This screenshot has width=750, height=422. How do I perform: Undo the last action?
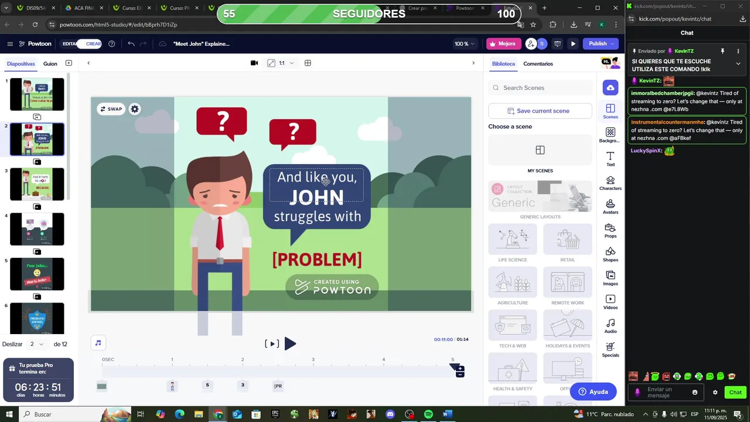tap(131, 44)
